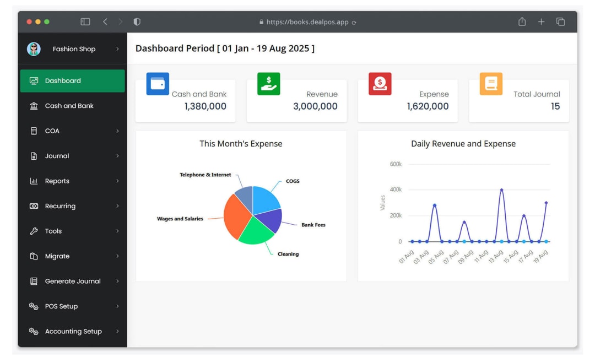The width and height of the screenshot is (595, 357).
Task: Go back using browser back arrow
Action: tap(105, 21)
